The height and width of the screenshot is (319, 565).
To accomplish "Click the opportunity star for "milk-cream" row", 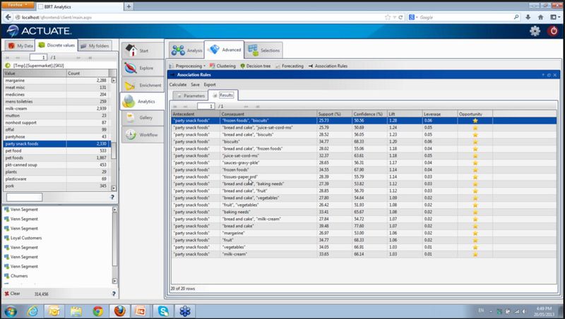I will pos(475,254).
